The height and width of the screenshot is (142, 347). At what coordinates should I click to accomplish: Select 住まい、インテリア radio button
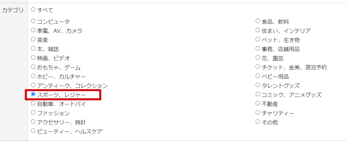click(x=258, y=30)
